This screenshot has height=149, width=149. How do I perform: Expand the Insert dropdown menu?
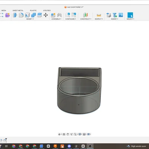coord(114,19)
